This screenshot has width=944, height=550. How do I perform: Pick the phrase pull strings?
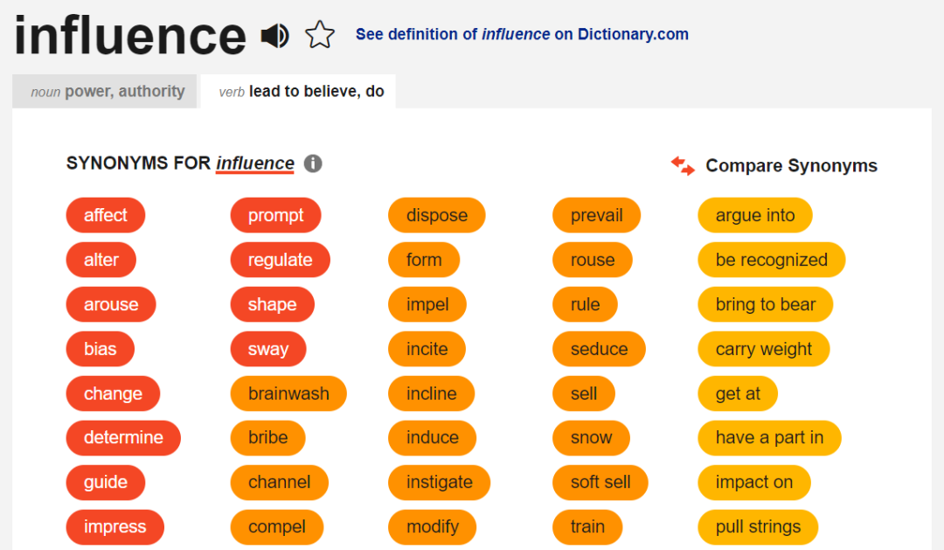[757, 527]
